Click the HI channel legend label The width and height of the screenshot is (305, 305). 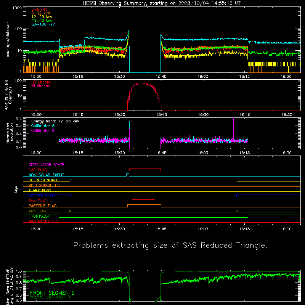pos(41,86)
